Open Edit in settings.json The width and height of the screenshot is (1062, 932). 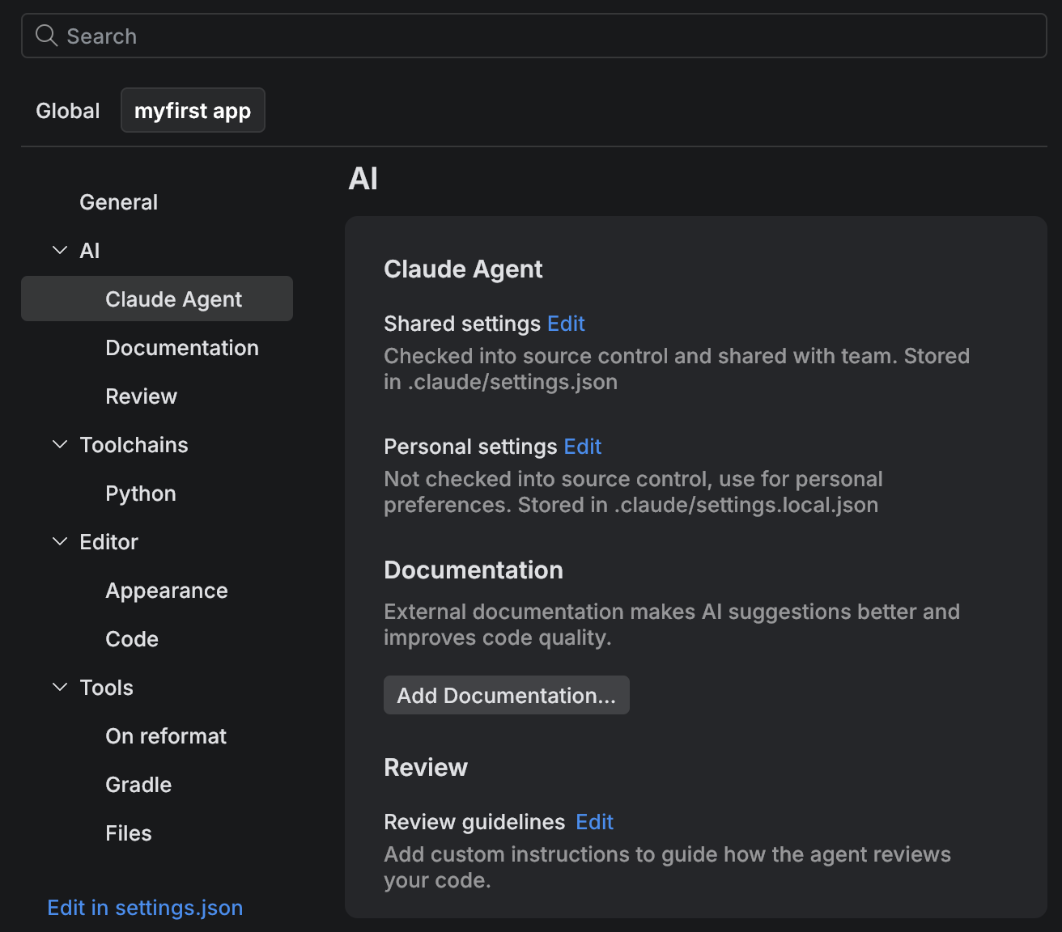[145, 907]
